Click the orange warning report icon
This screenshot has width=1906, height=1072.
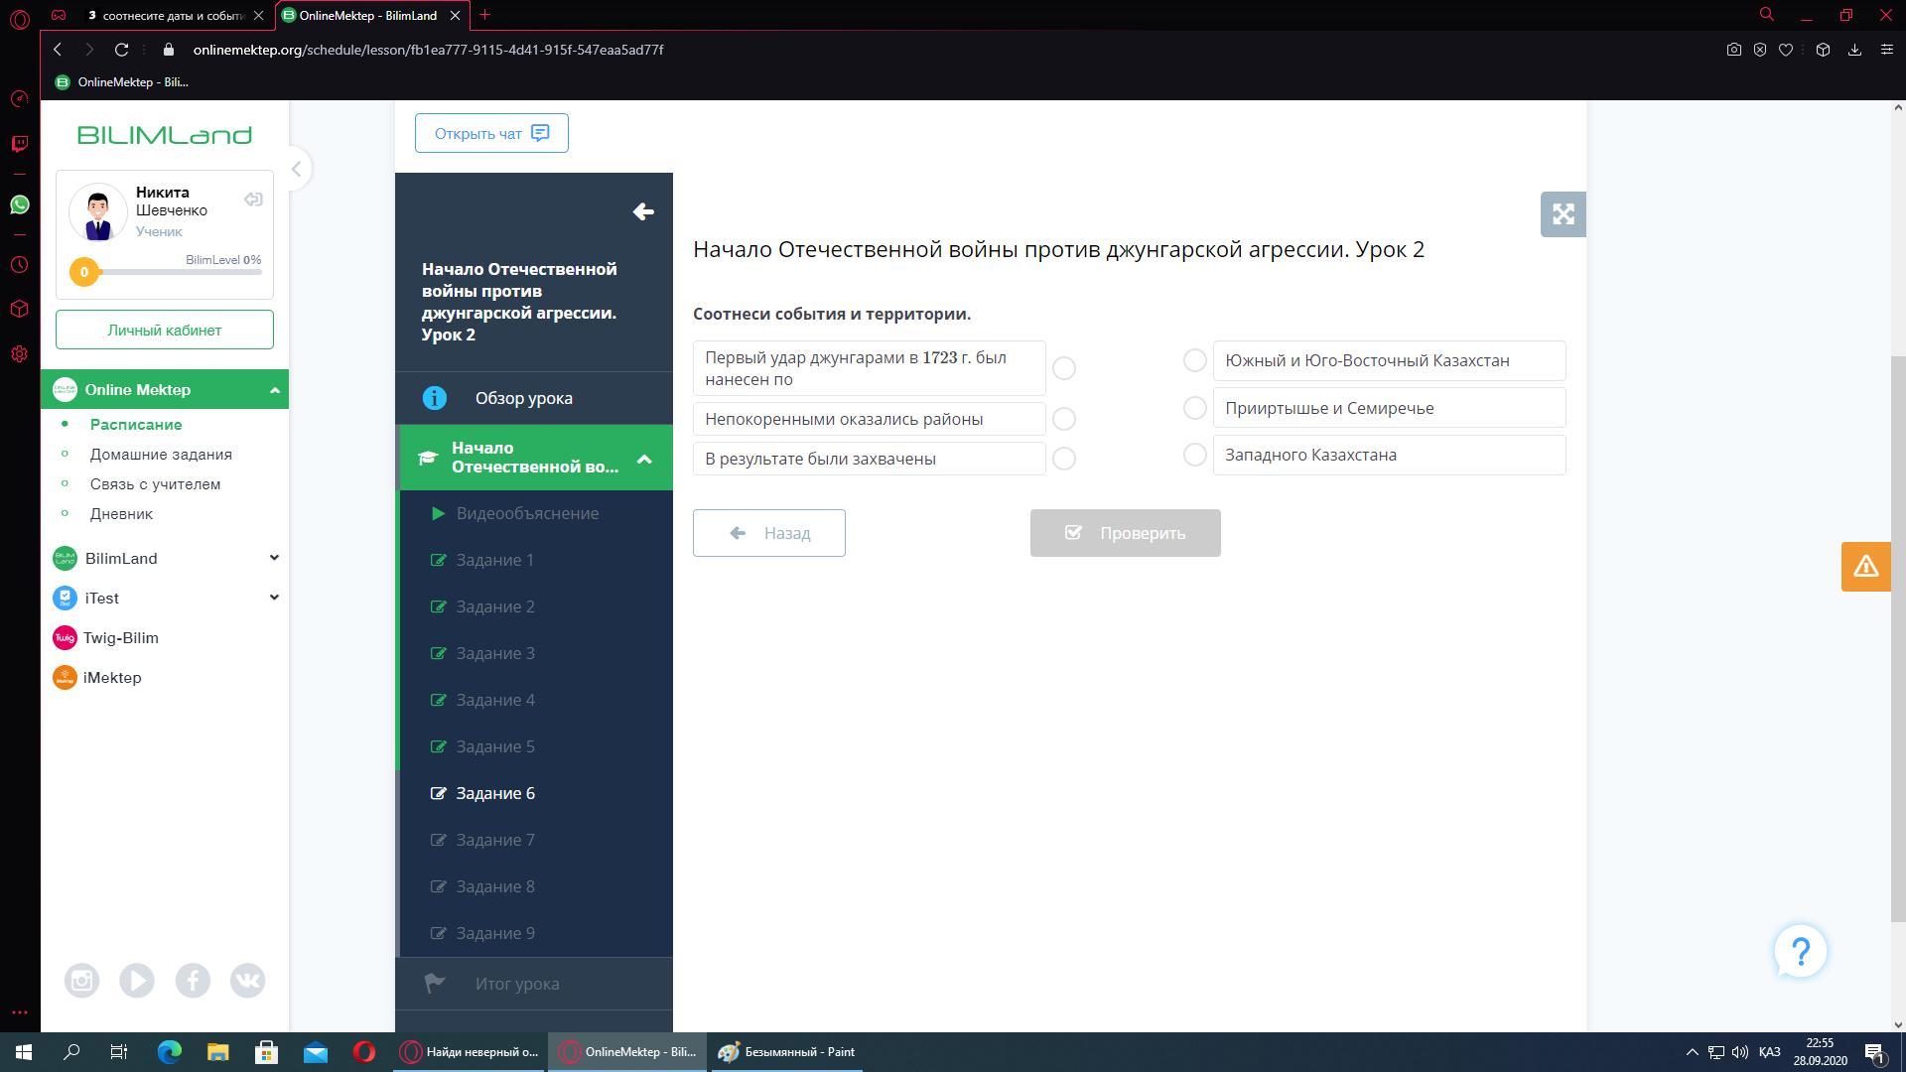click(1865, 567)
